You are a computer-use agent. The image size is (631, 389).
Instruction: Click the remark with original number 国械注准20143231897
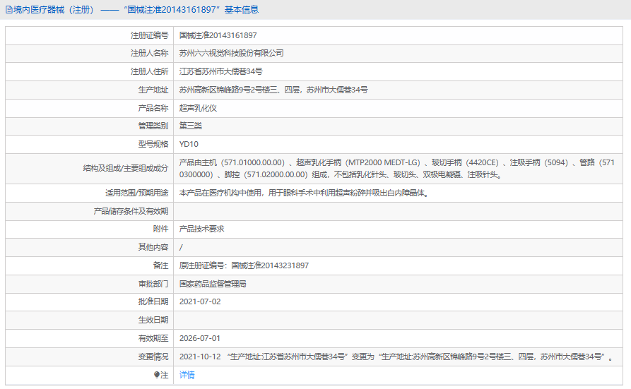pyautogui.click(x=244, y=266)
